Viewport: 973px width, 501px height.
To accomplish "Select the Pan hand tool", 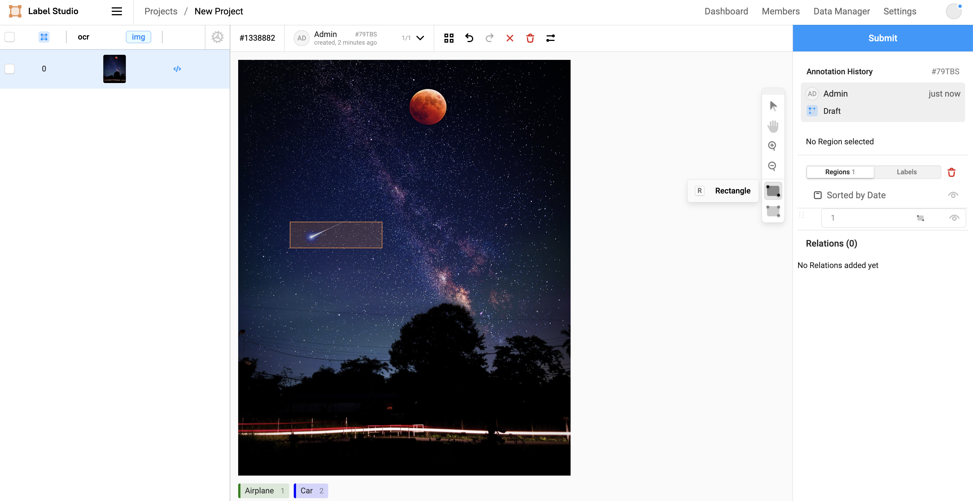I will click(x=773, y=126).
